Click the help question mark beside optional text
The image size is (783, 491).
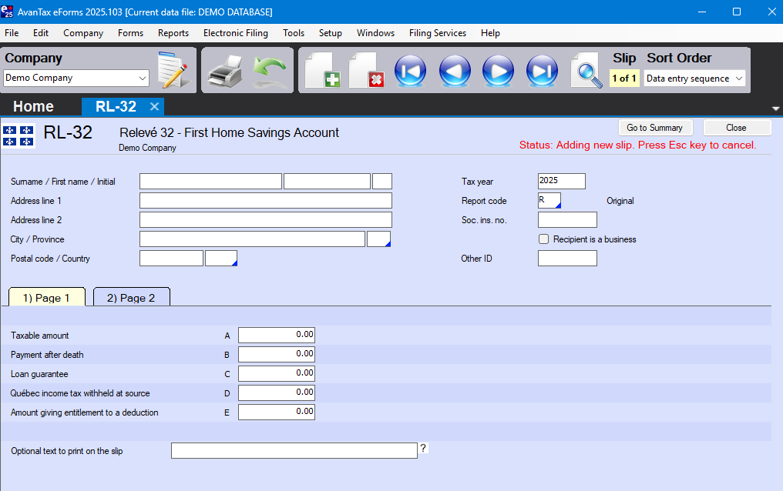(x=423, y=449)
